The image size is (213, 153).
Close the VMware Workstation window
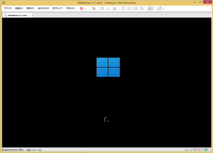pyautogui.click(x=208, y=2)
